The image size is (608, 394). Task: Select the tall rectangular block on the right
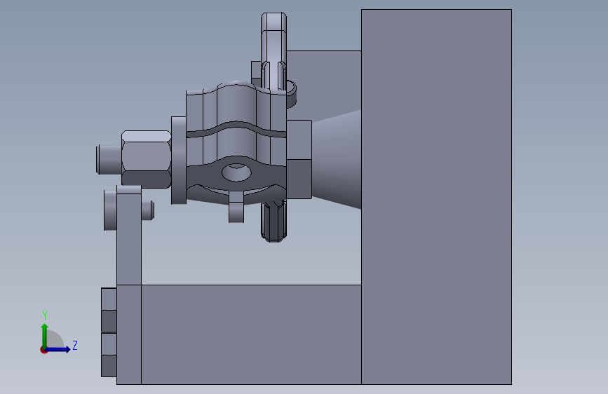(436, 196)
